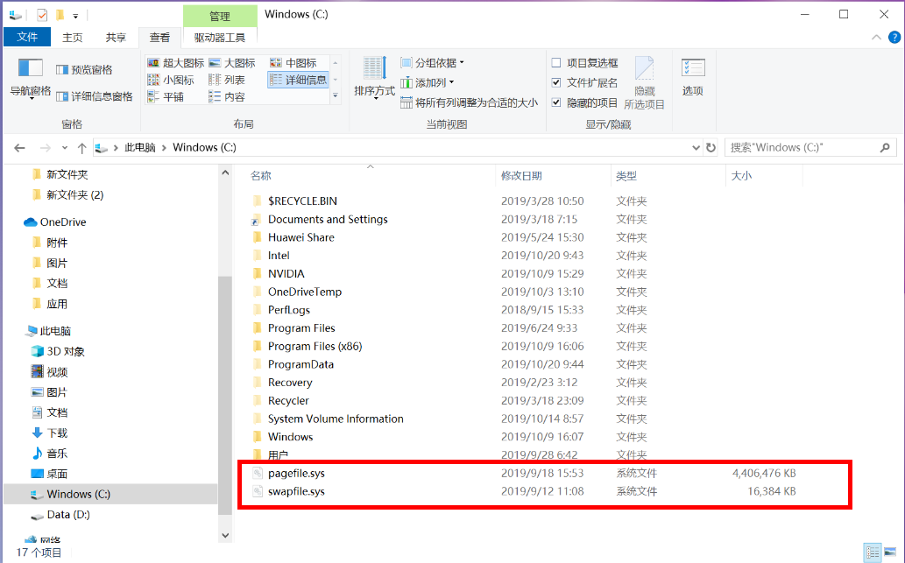The width and height of the screenshot is (905, 563).
Task: Click 将所有列调整为合适的大小 size columns button
Action: coord(470,102)
